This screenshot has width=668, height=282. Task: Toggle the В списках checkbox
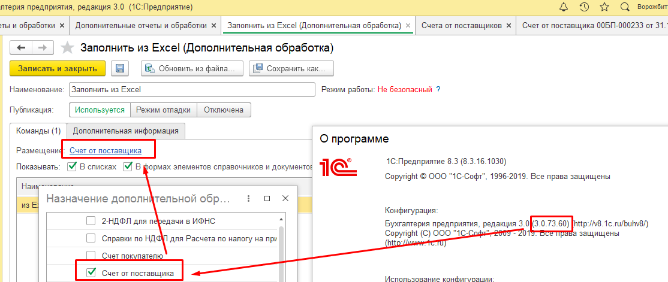[x=71, y=166]
